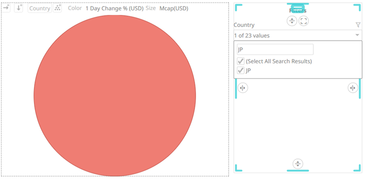
Task: Click the scatter dots icon beside Country
Action: (58, 8)
